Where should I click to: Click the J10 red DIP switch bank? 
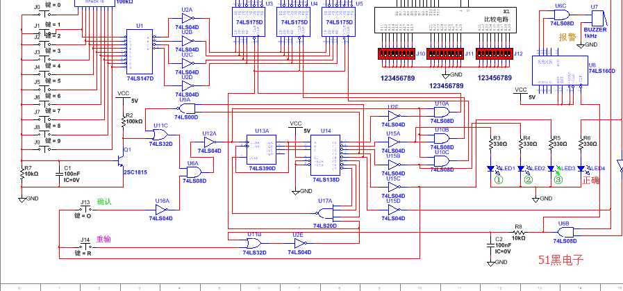coord(396,53)
